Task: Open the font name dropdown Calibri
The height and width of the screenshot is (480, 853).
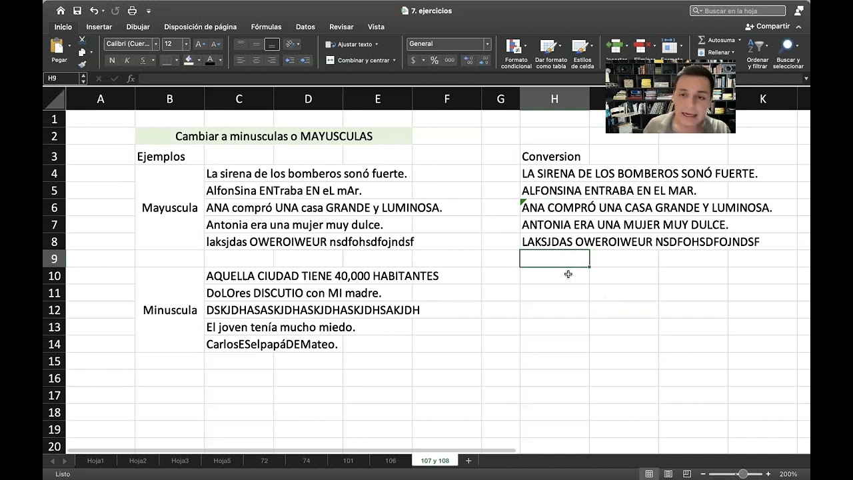Action: (x=156, y=44)
